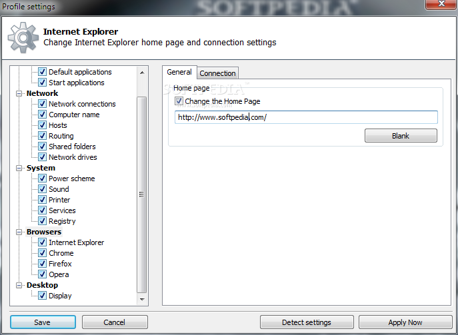Switch to the Connection tab
The image size is (458, 335).
[x=217, y=73]
